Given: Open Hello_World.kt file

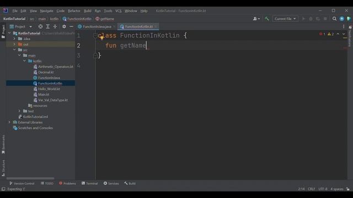Looking at the screenshot, I should (46, 89).
